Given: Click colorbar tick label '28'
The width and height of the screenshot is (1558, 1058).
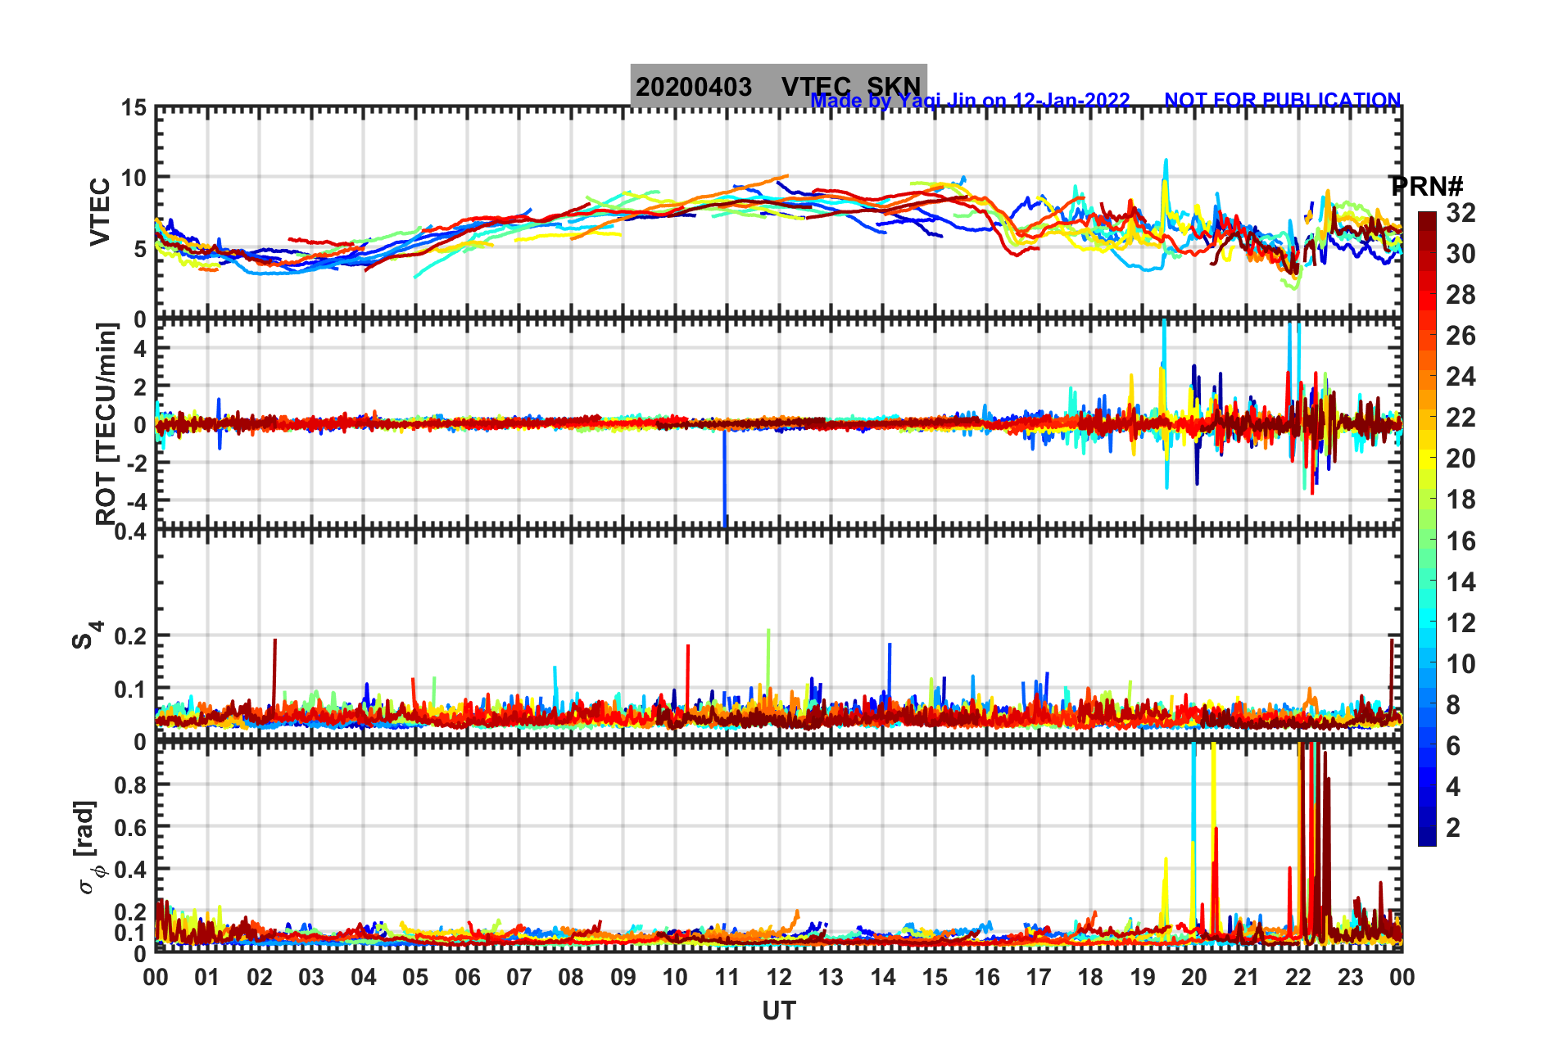Looking at the screenshot, I should (1461, 295).
